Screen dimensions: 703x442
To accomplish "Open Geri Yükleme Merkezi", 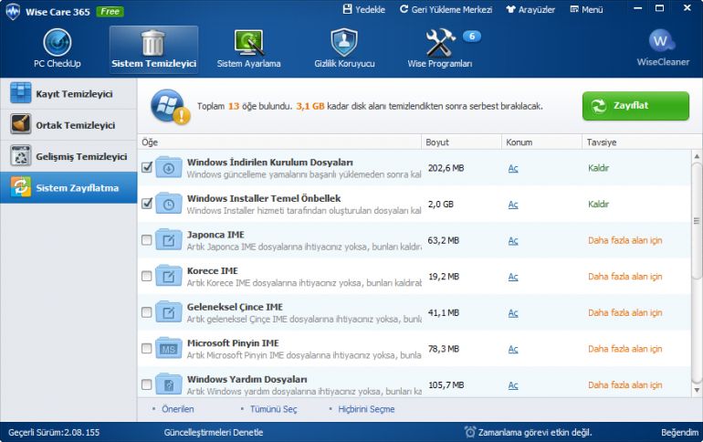I will click(446, 9).
